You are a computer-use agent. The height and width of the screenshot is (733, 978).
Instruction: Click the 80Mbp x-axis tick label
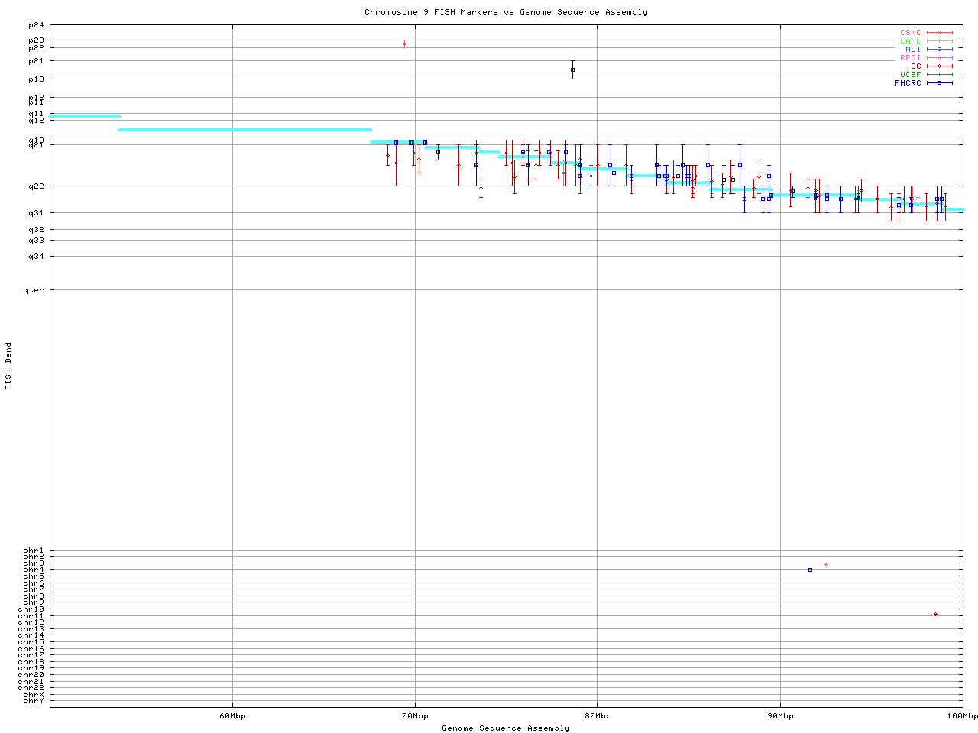(x=597, y=716)
